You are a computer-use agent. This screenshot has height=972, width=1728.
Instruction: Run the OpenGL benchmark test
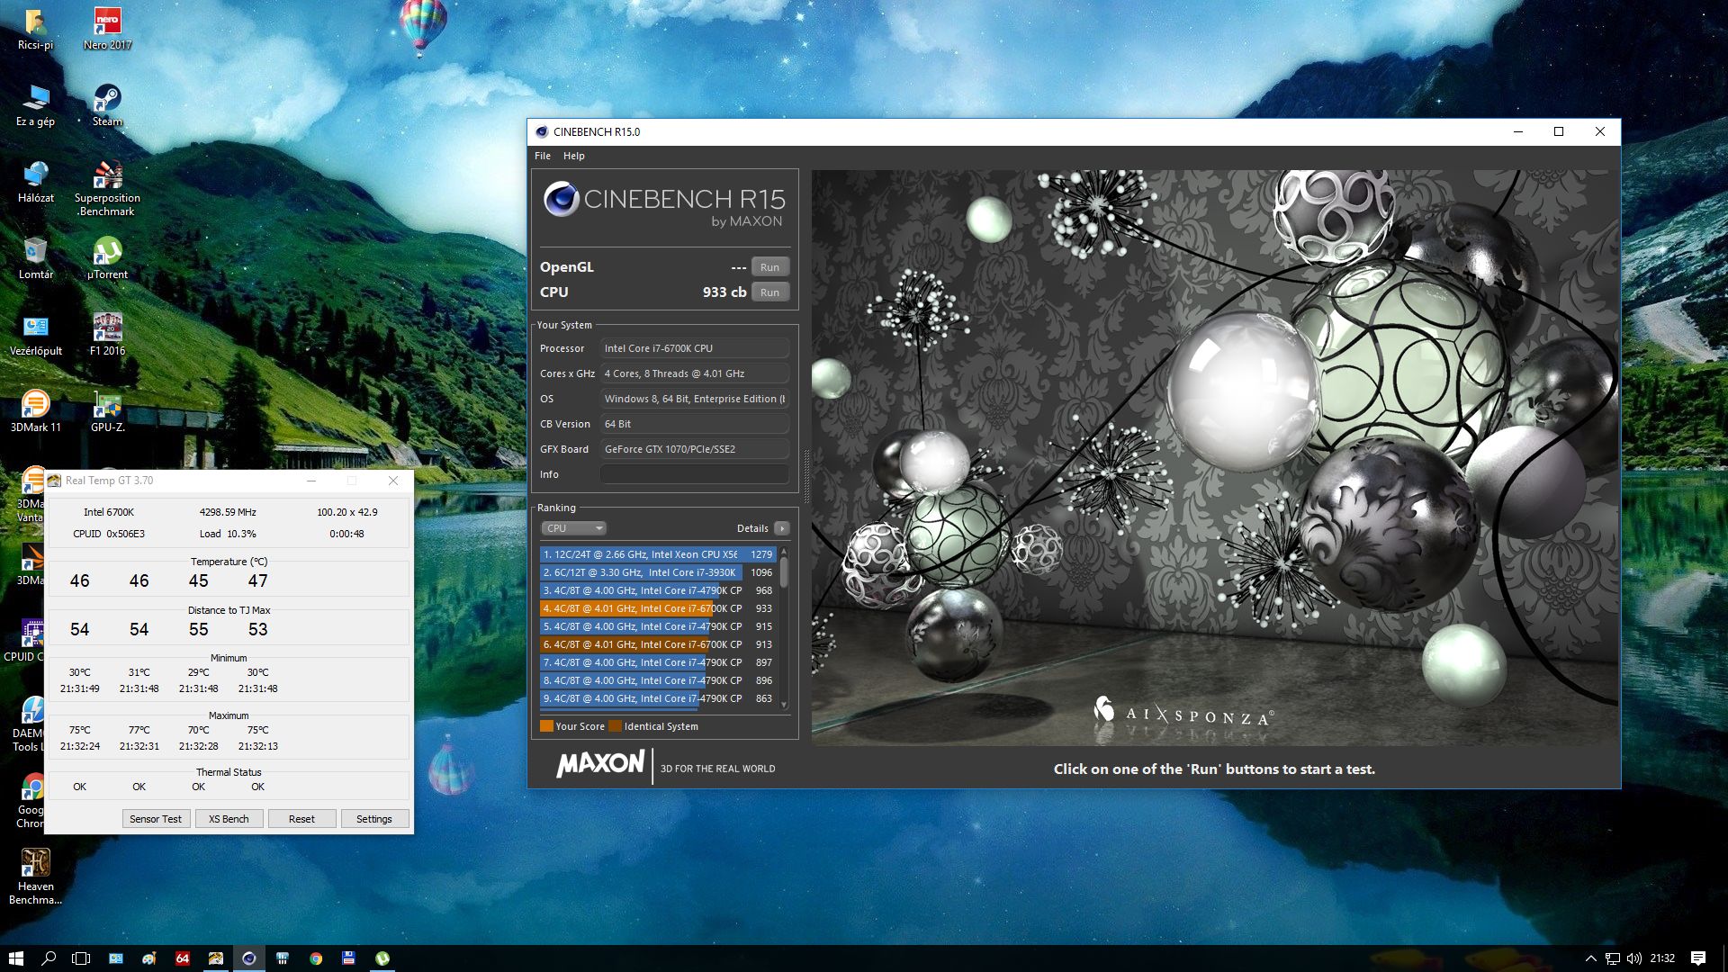pos(769,267)
